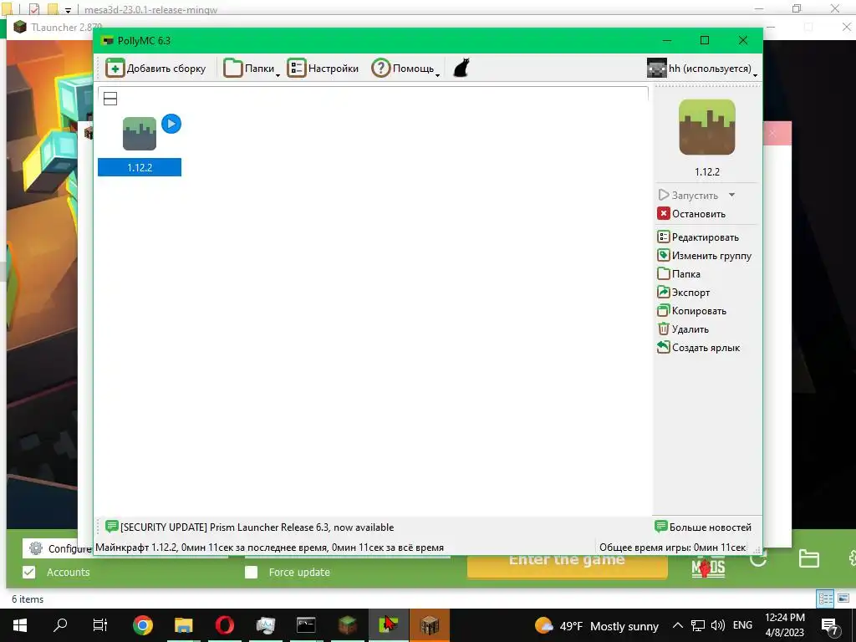
Task: Open the Папки folders dropdown
Action: tap(251, 69)
